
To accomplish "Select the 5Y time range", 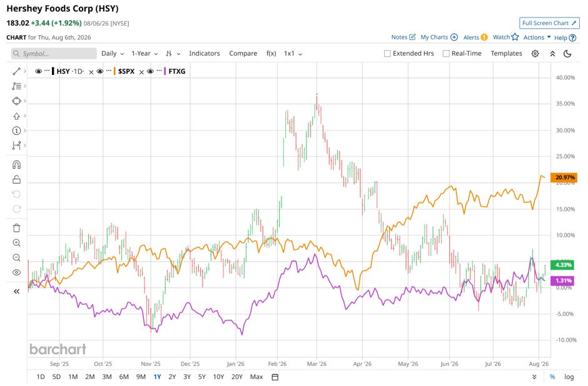I will coord(202,377).
